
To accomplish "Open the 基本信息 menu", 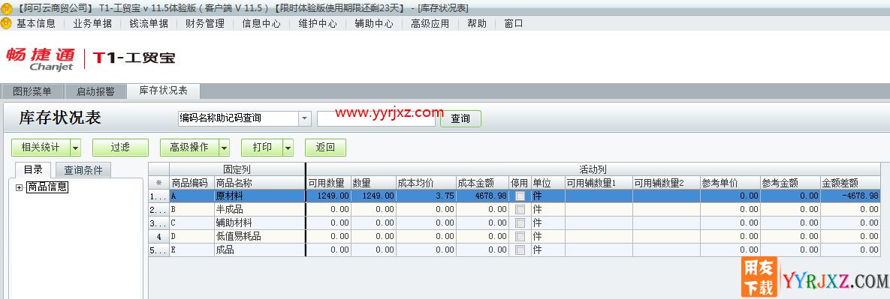I will point(36,23).
